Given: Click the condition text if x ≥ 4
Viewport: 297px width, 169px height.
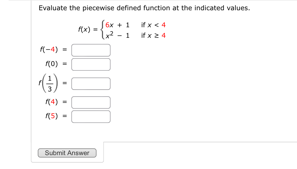Looking at the screenshot, I should [153, 35].
